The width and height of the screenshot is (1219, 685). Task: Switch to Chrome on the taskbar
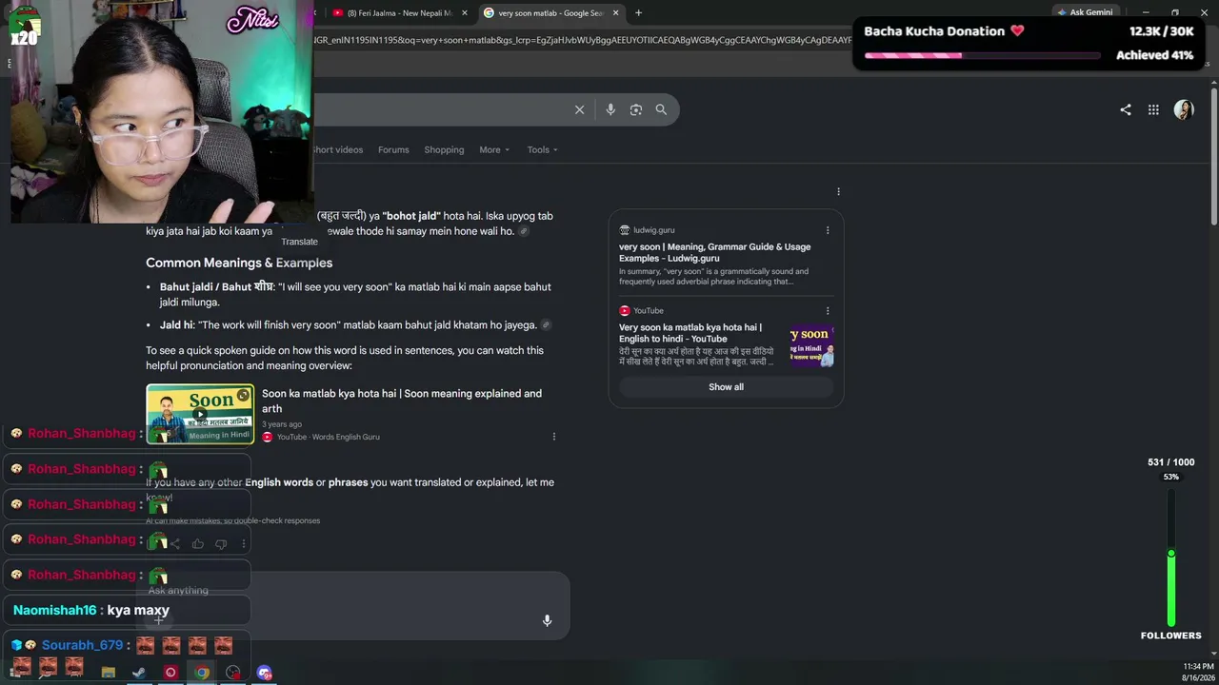coord(202,673)
